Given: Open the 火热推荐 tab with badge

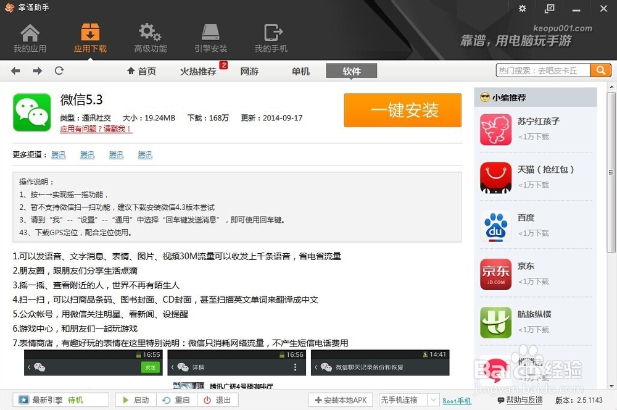Looking at the screenshot, I should pos(199,71).
